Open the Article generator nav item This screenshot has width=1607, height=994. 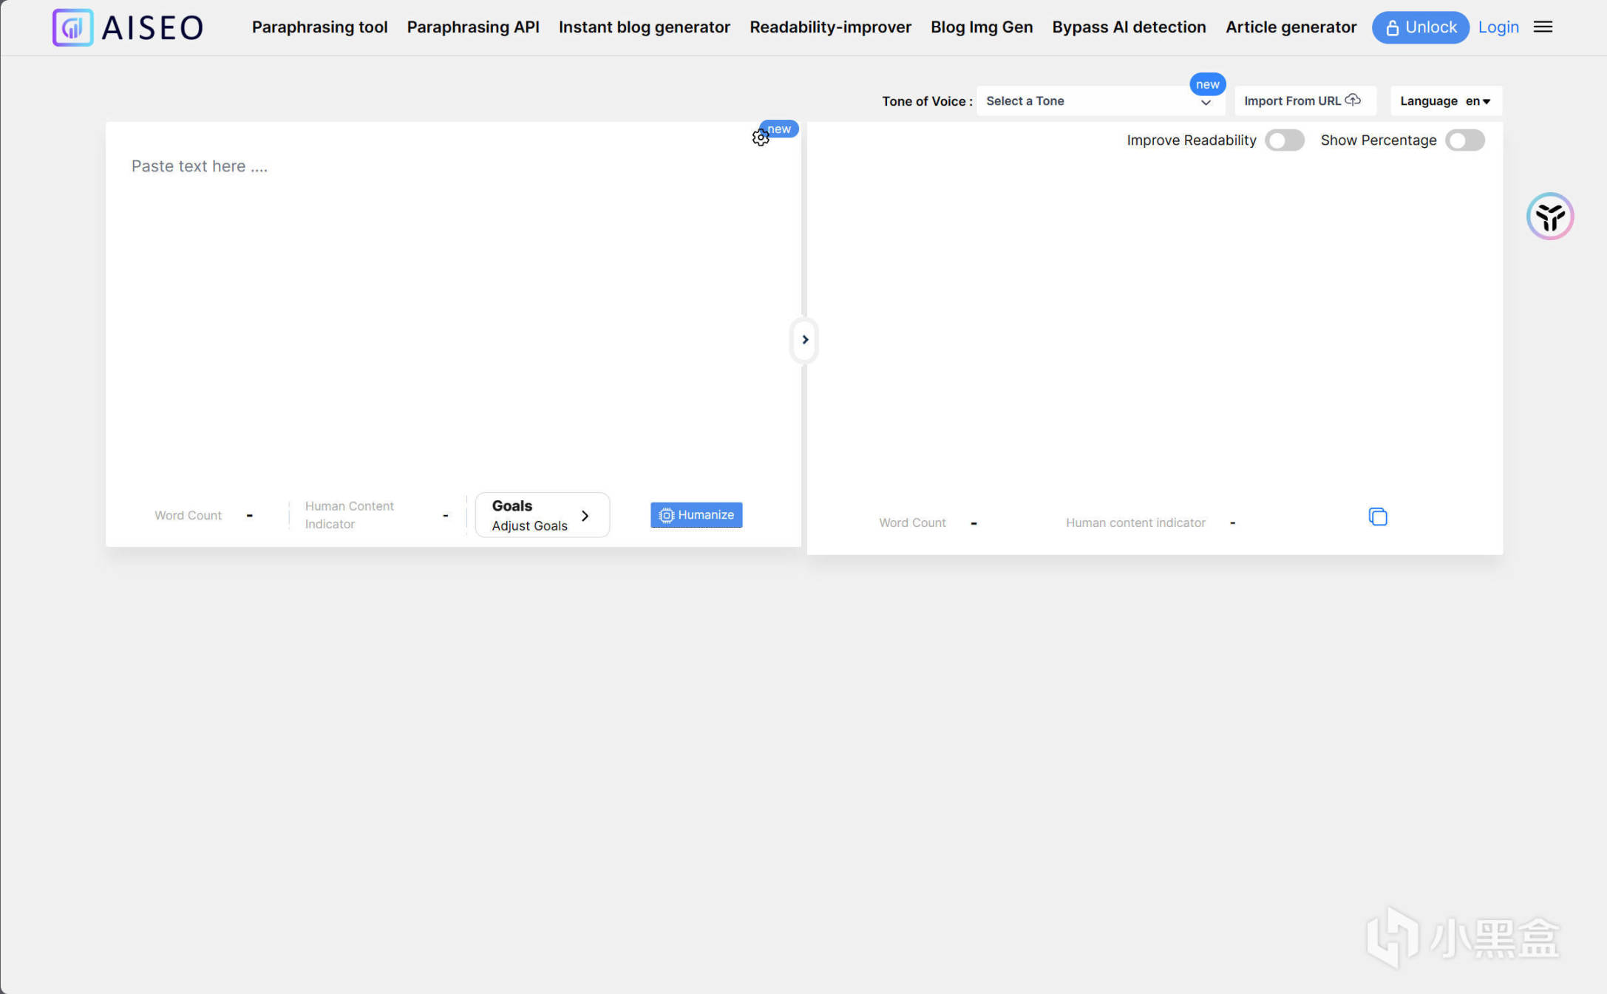click(1291, 27)
